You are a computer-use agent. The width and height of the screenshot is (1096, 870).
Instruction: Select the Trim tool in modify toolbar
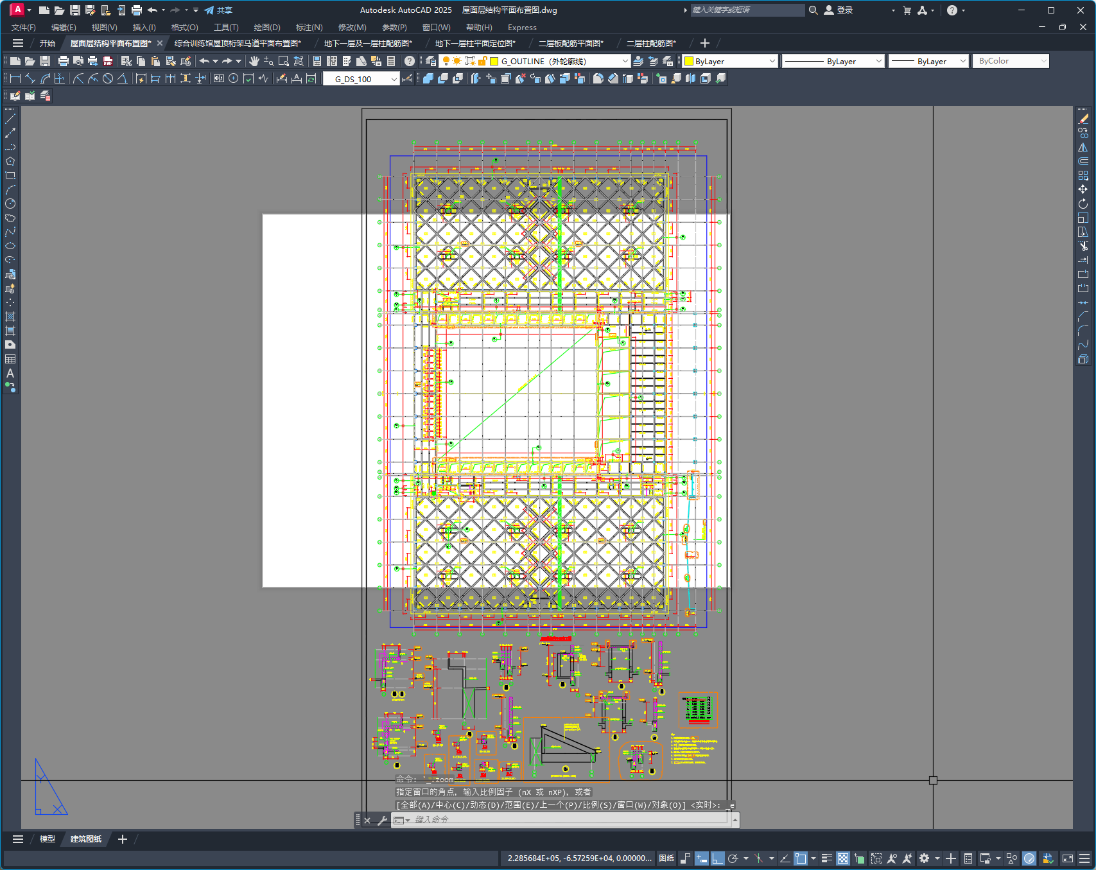[1083, 246]
